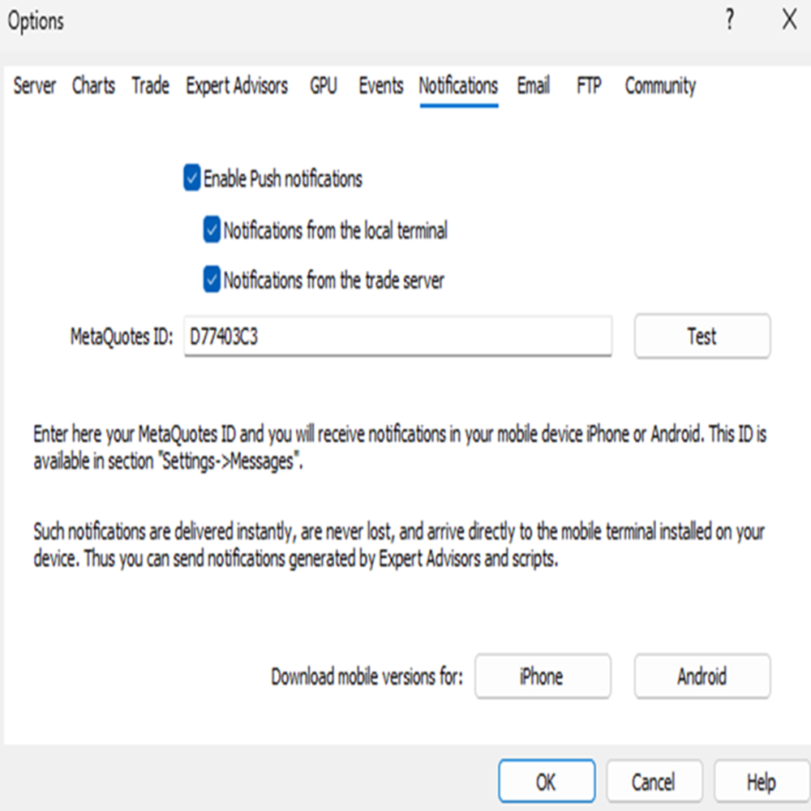This screenshot has width=811, height=811.
Task: Switch to the Charts tab
Action: pos(93,86)
